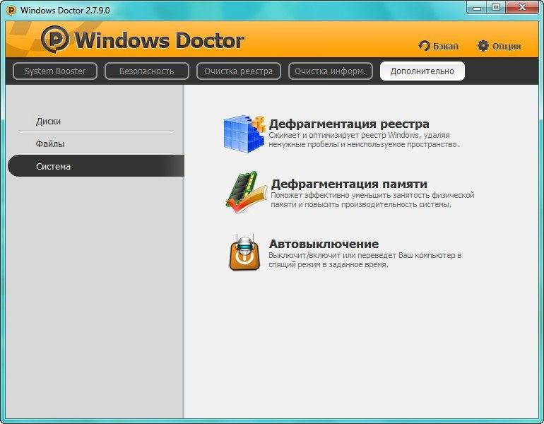This screenshot has width=544, height=424.
Task: Maximize the Windows Doctor window
Action: pyautogui.click(x=496, y=7)
